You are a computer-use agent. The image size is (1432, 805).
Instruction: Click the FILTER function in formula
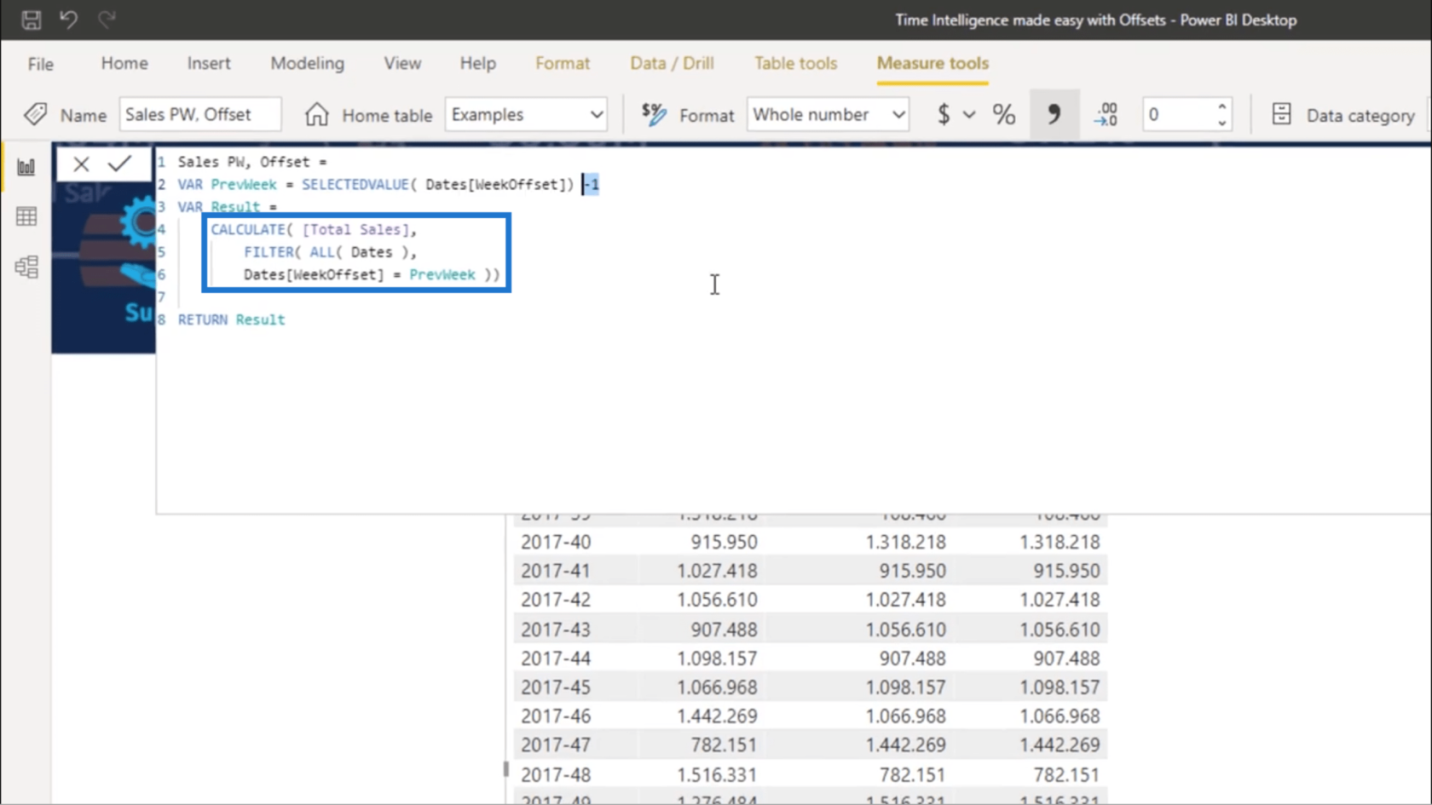click(268, 252)
